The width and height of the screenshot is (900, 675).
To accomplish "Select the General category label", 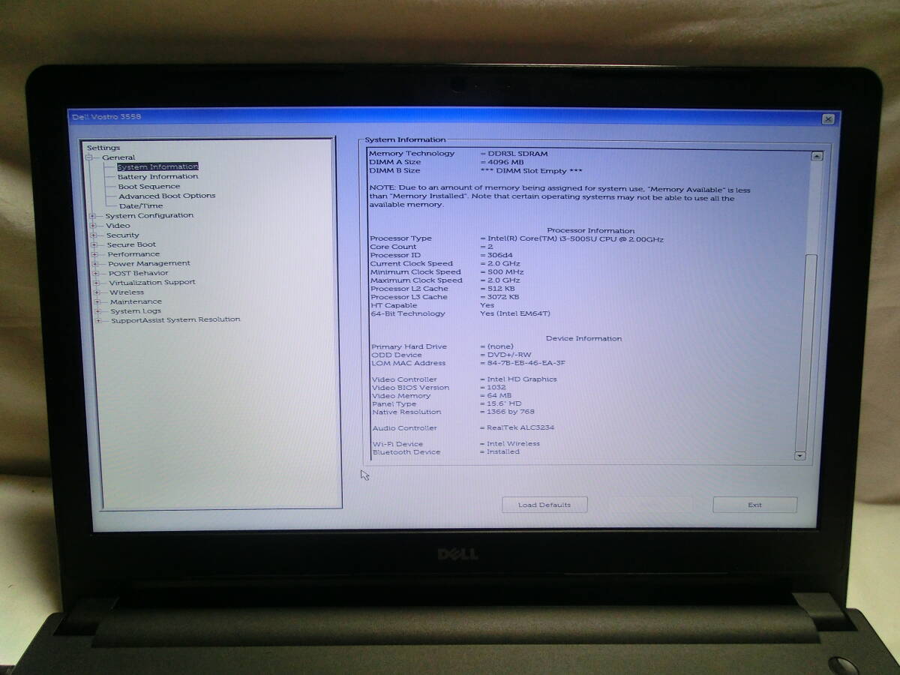I will 118,157.
